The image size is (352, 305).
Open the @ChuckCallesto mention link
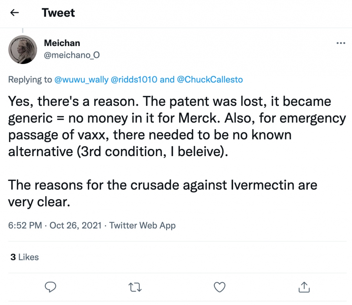click(210, 80)
